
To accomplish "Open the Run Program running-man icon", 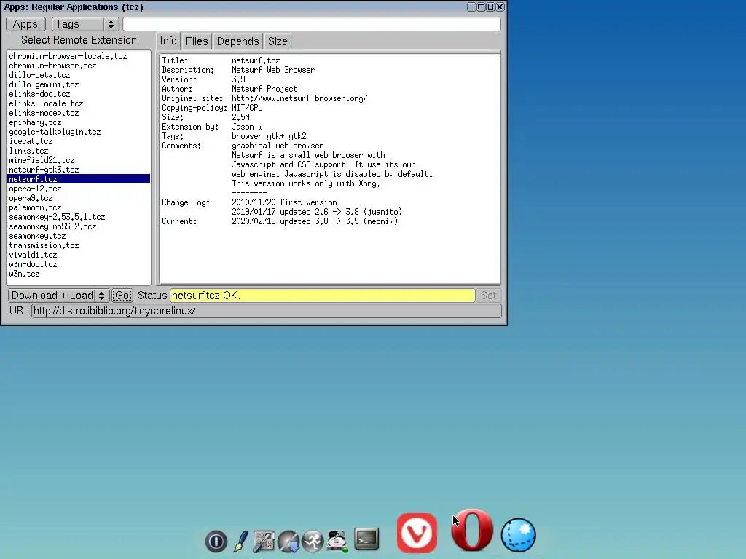I will tap(313, 541).
